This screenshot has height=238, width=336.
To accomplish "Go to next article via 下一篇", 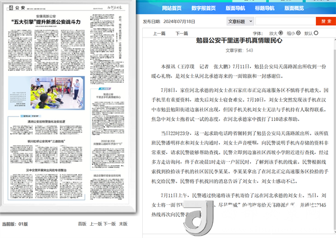I will click(x=182, y=34).
